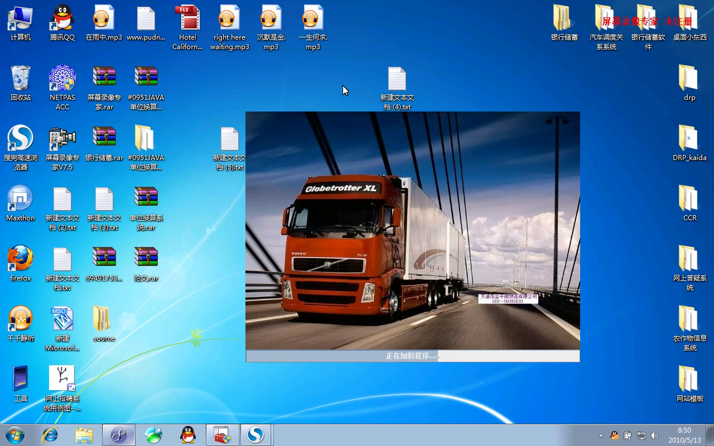Viewport: 714px width, 446px height.
Task: Select the 在雨中.mp3 audio file
Action: (x=104, y=22)
